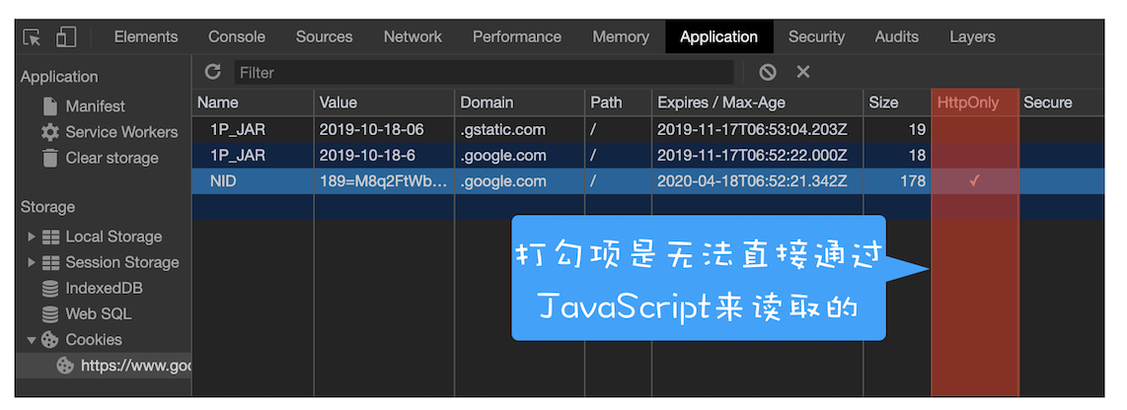Click the cookie Filter input field
Viewport: 1127px width, 410px height.
(484, 72)
